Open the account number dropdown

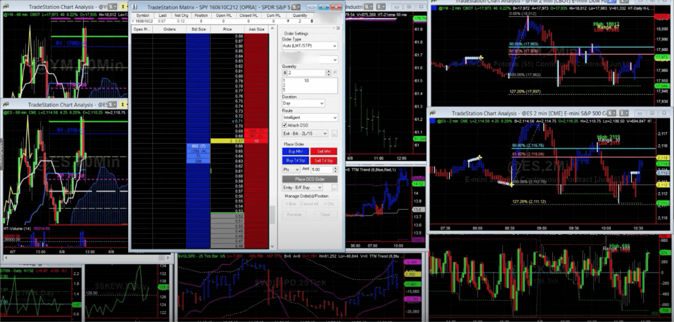tap(310, 60)
